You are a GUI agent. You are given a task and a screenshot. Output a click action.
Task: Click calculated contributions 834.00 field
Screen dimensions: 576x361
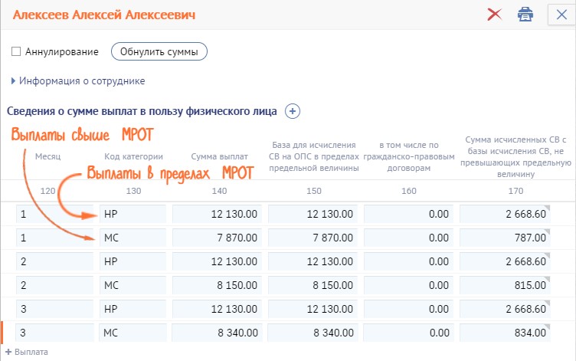click(x=504, y=333)
